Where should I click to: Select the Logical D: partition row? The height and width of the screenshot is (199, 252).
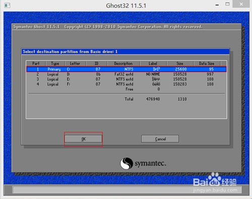click(x=127, y=74)
